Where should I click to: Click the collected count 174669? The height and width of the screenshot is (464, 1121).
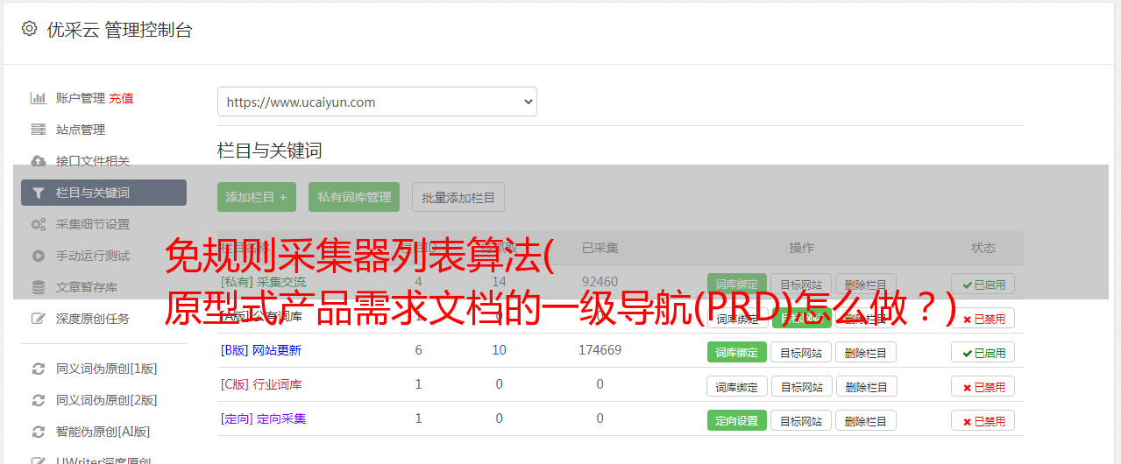tap(600, 350)
